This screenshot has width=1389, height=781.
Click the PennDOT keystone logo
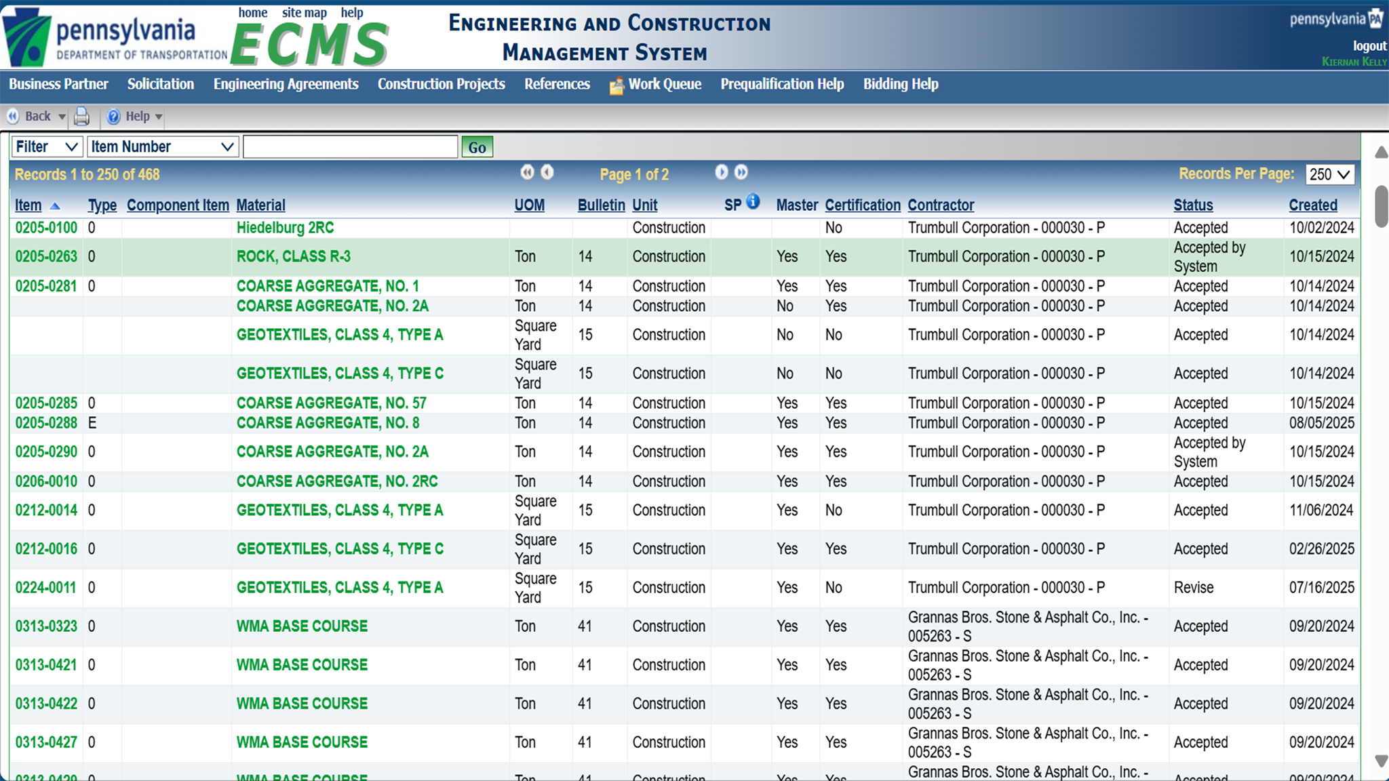27,37
